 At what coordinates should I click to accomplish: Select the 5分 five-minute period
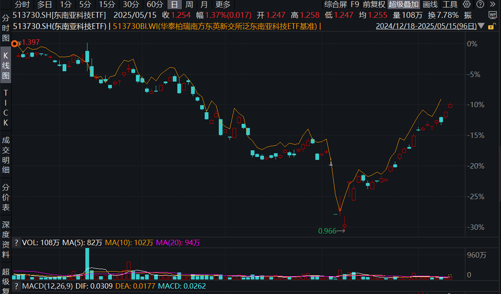pos(85,5)
